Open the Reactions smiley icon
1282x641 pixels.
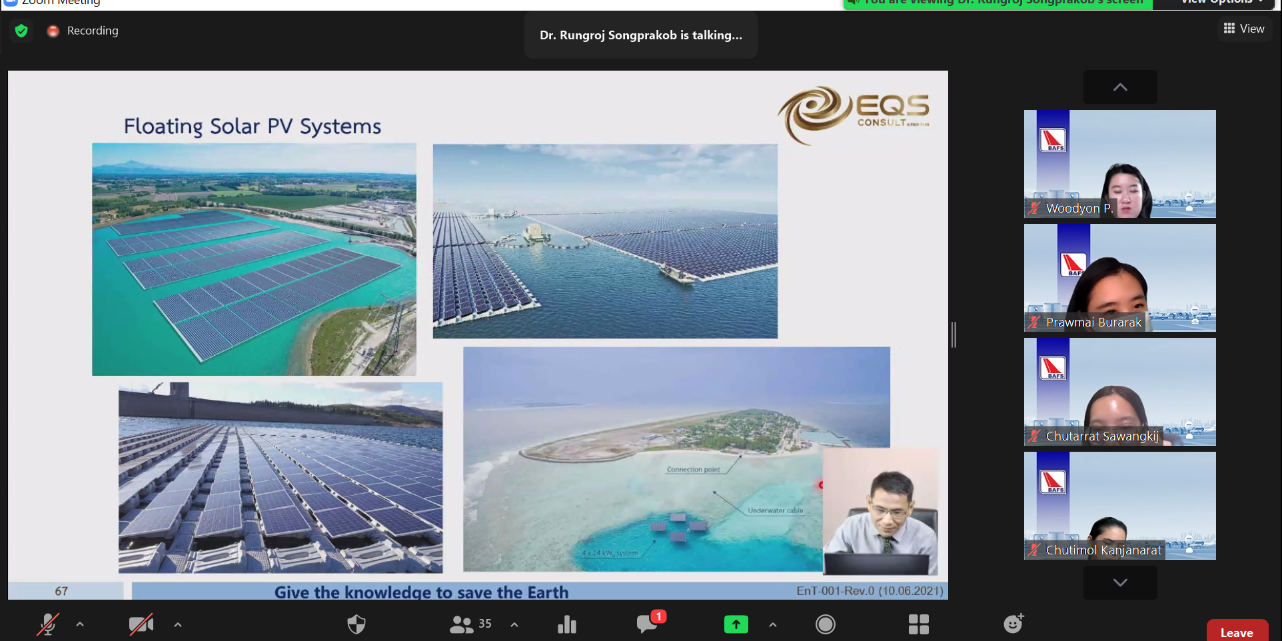point(1013,624)
